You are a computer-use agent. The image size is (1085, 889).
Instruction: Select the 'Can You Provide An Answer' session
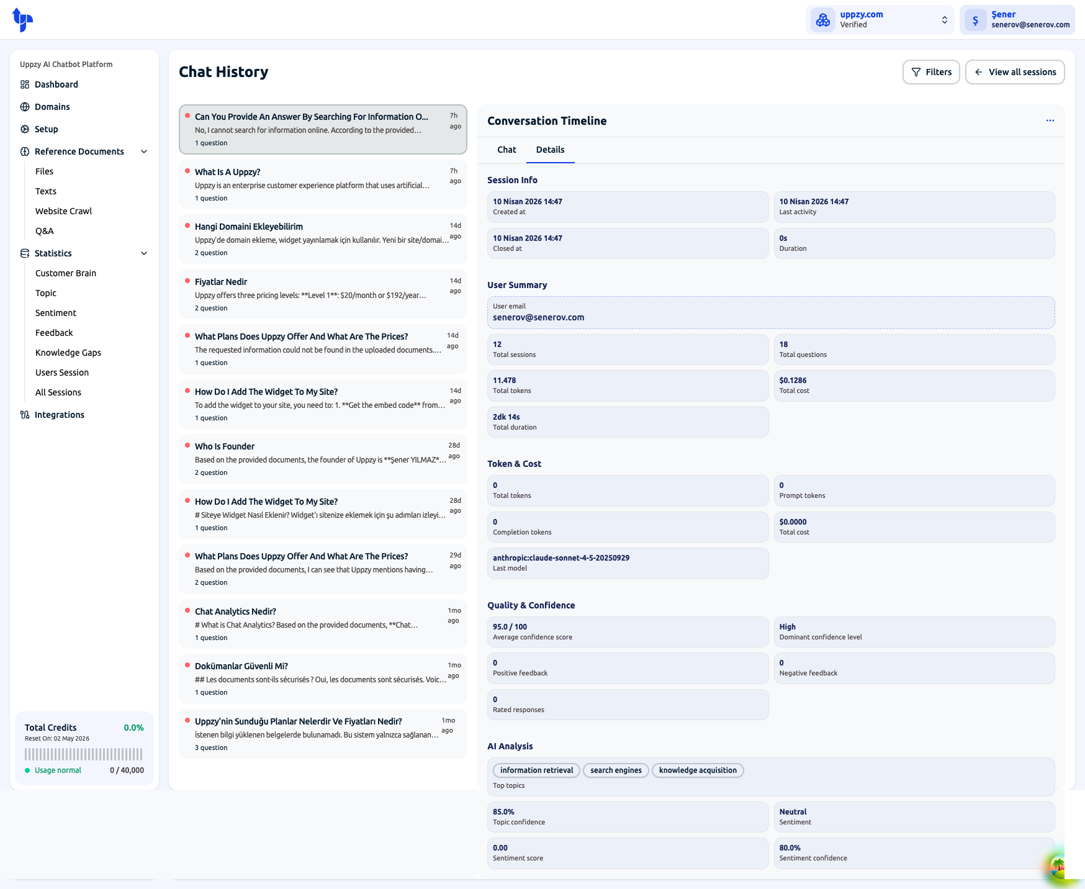pyautogui.click(x=323, y=129)
